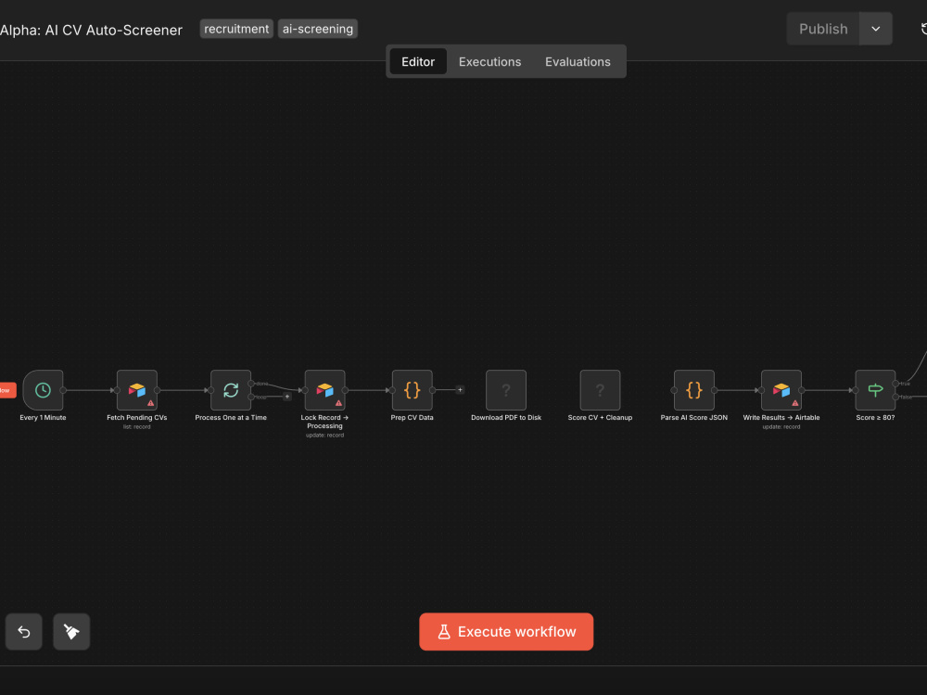Open the Score ≥ 80? switch node
This screenshot has height=695, width=927.
click(x=876, y=390)
